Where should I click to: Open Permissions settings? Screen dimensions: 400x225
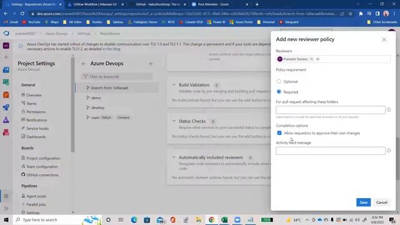coord(36,112)
